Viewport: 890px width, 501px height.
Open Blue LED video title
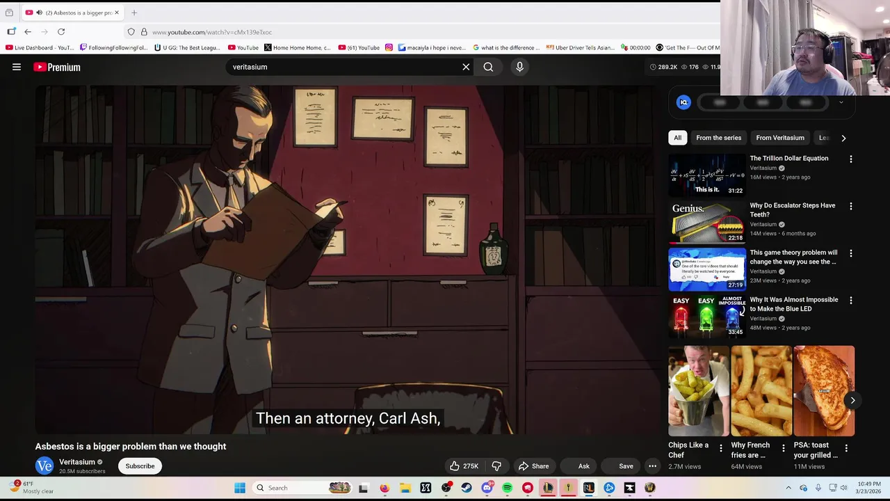pyautogui.click(x=793, y=304)
